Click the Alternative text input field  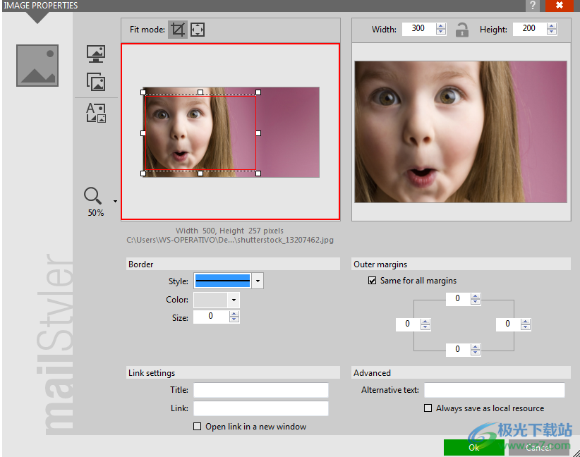coord(494,390)
